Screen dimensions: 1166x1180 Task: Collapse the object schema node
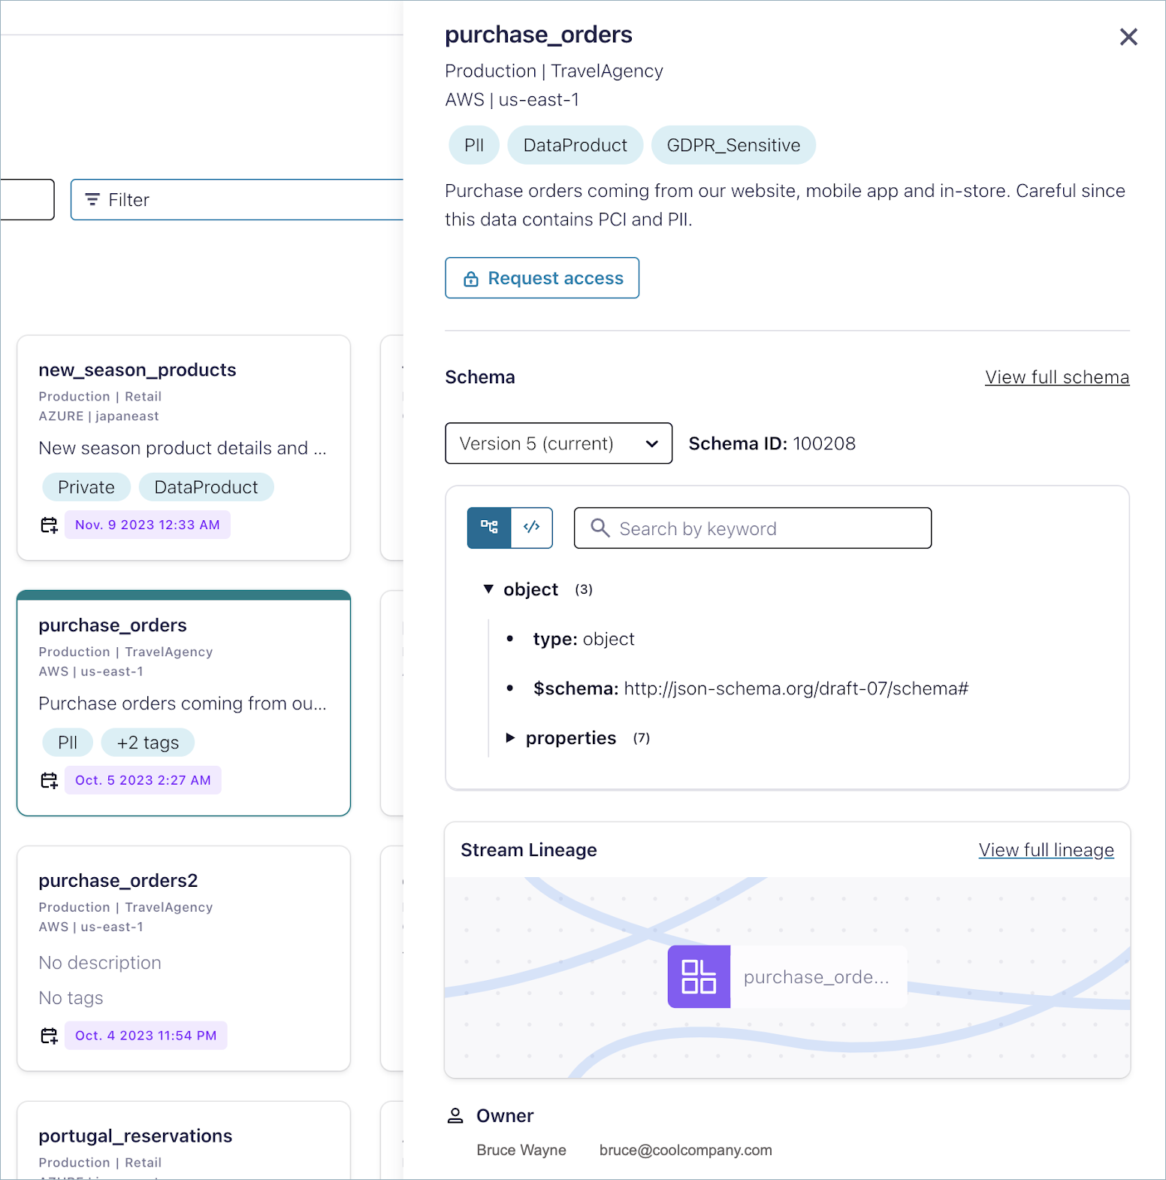tap(488, 589)
